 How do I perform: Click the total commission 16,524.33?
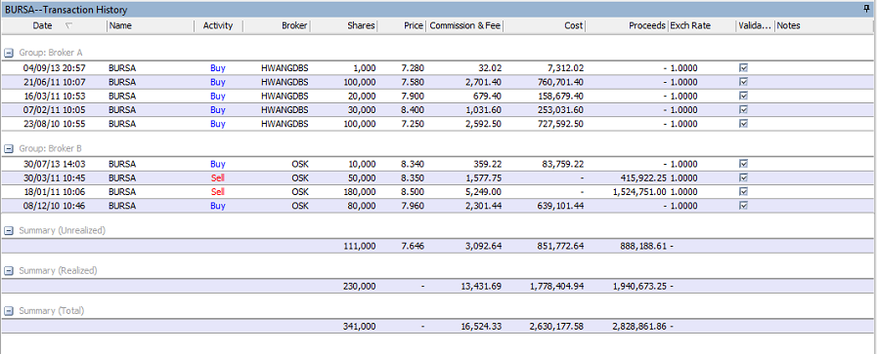click(x=482, y=326)
